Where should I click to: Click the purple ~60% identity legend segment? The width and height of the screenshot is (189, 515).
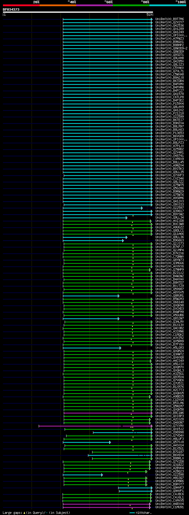tap(94, 5)
